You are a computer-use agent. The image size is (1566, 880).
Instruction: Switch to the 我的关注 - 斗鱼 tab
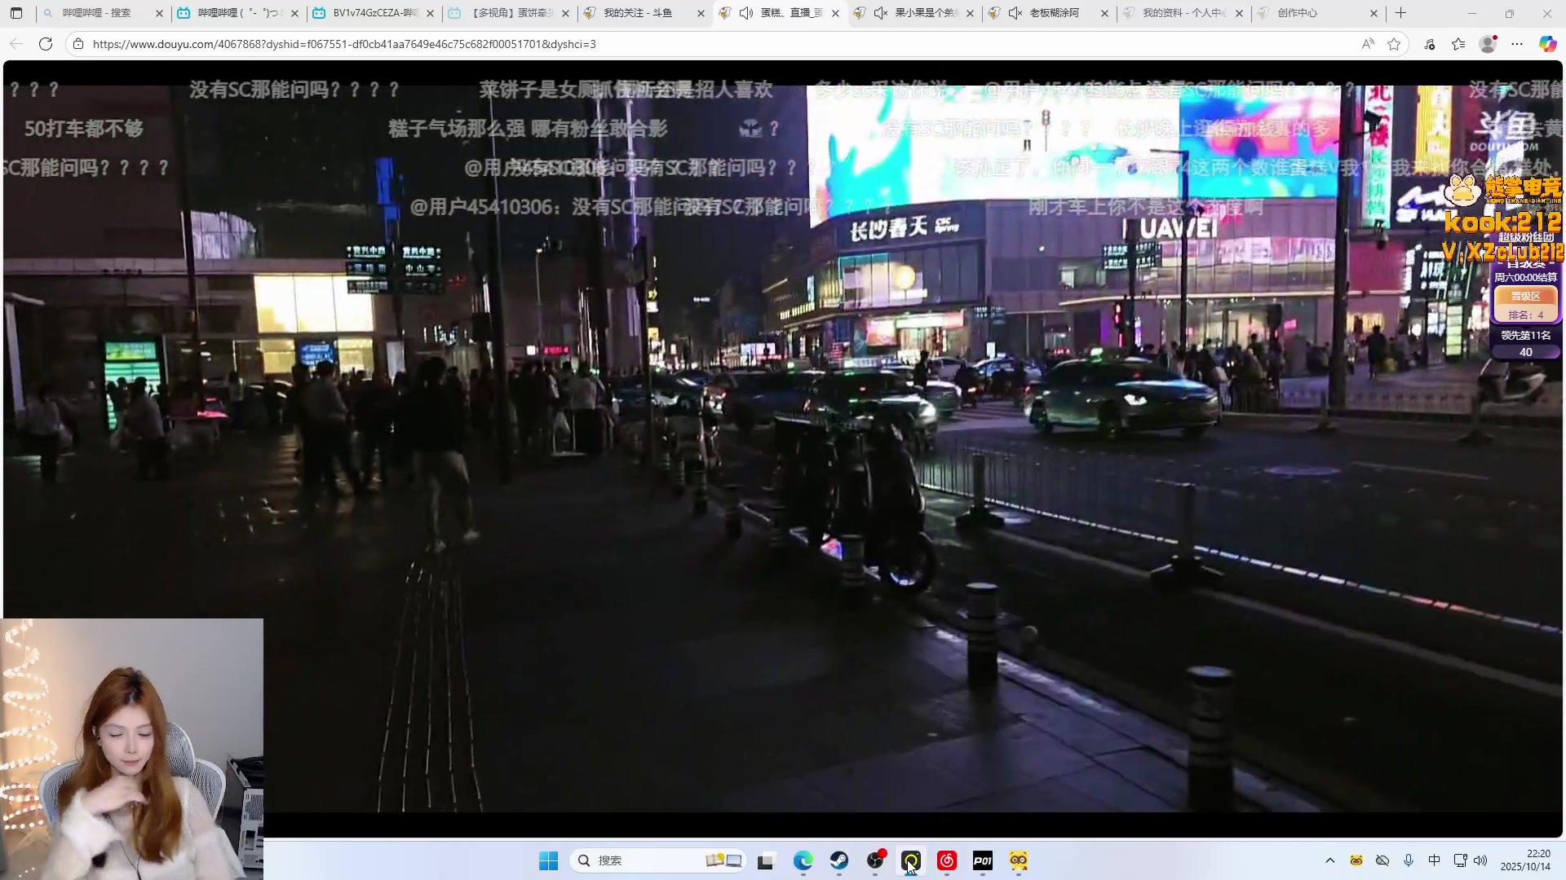(x=638, y=13)
